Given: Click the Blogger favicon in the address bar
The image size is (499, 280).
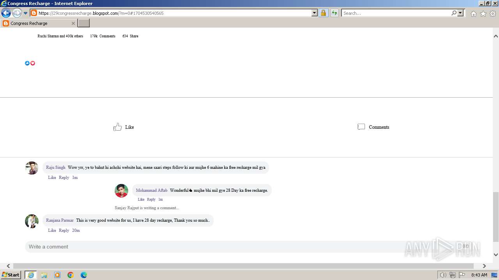Looking at the screenshot, I should [x=34, y=13].
